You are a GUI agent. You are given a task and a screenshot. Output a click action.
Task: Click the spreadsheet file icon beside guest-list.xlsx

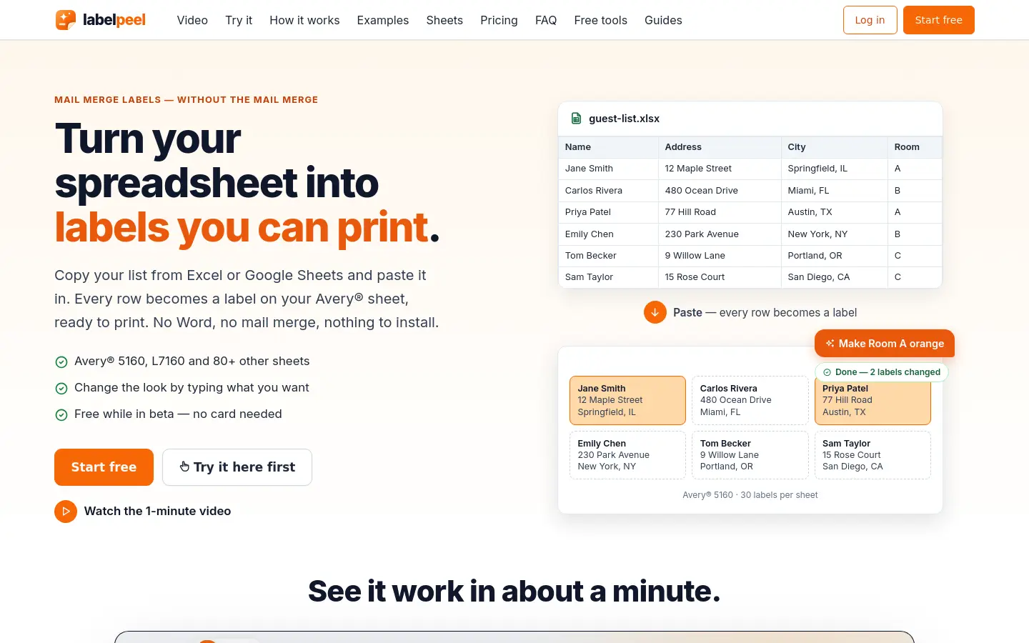(x=576, y=119)
